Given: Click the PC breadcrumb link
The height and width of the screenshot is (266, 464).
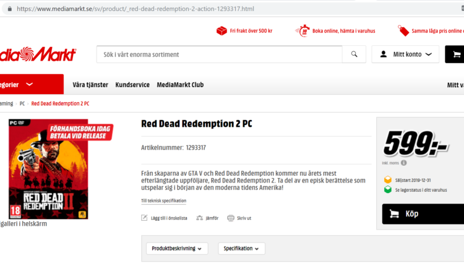Looking at the screenshot, I should (x=22, y=103).
